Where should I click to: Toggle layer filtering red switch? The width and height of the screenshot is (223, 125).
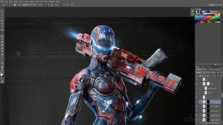coord(222,69)
